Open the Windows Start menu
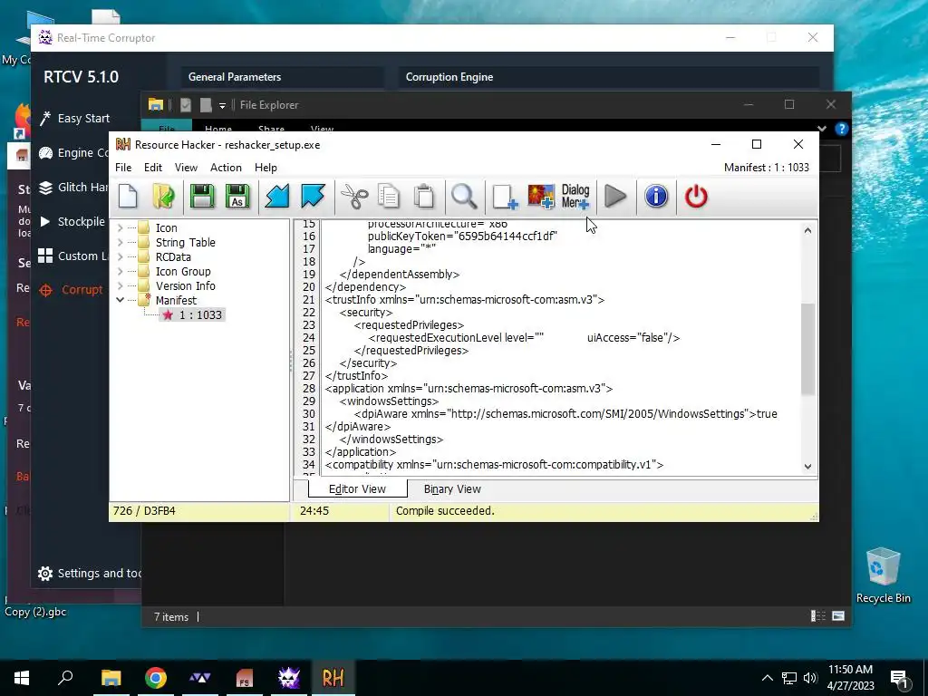 click(22, 678)
